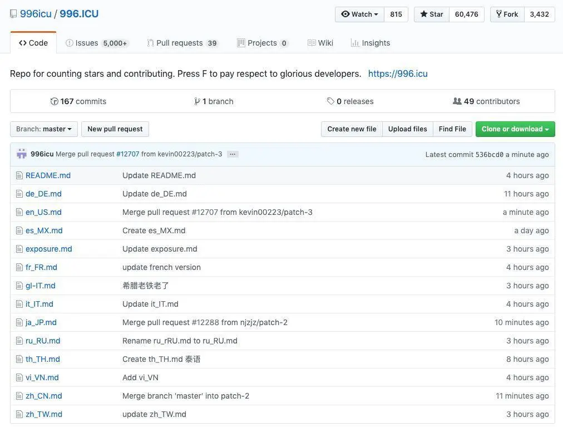Click the Find File button
Viewport: 563px width, 427px height.
[452, 129]
